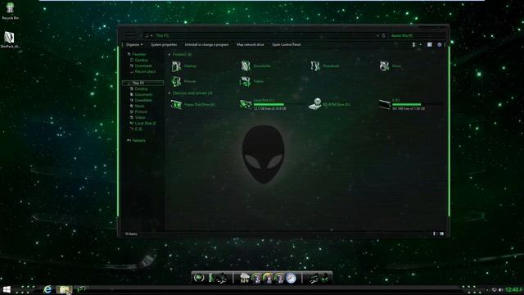Open the Downloads folder in the Folders group

coord(325,66)
